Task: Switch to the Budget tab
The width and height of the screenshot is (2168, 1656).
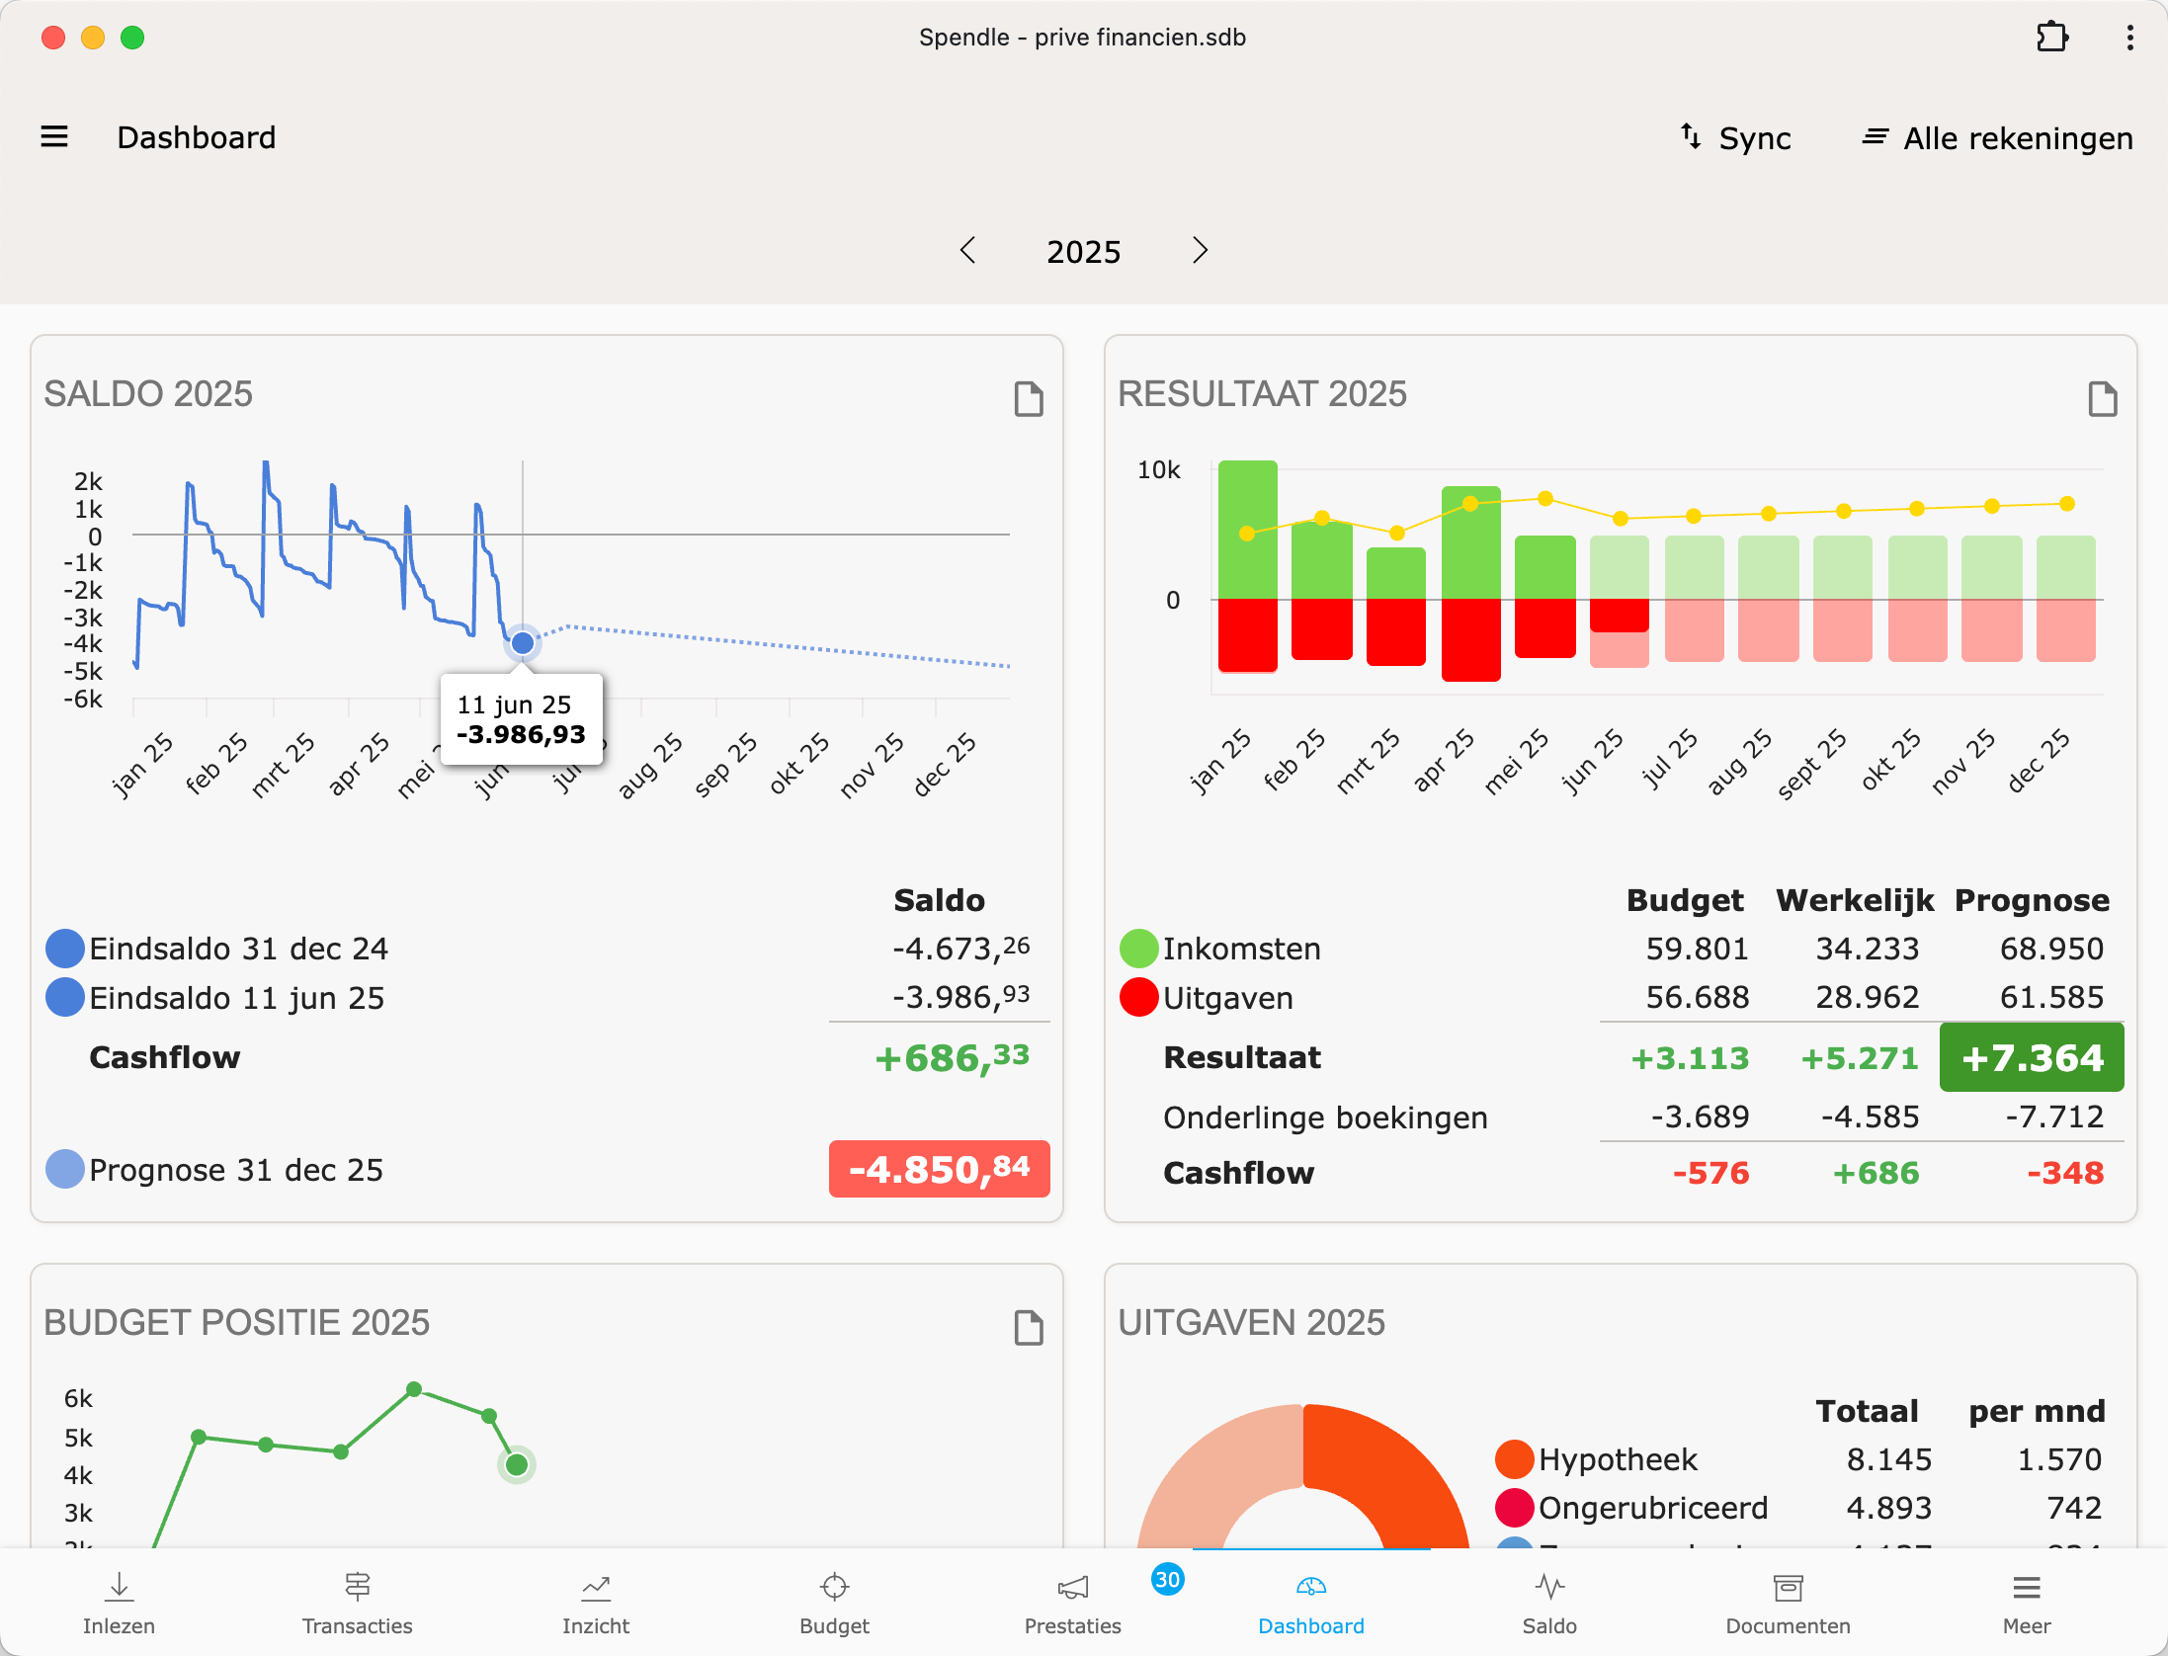Action: point(834,1603)
